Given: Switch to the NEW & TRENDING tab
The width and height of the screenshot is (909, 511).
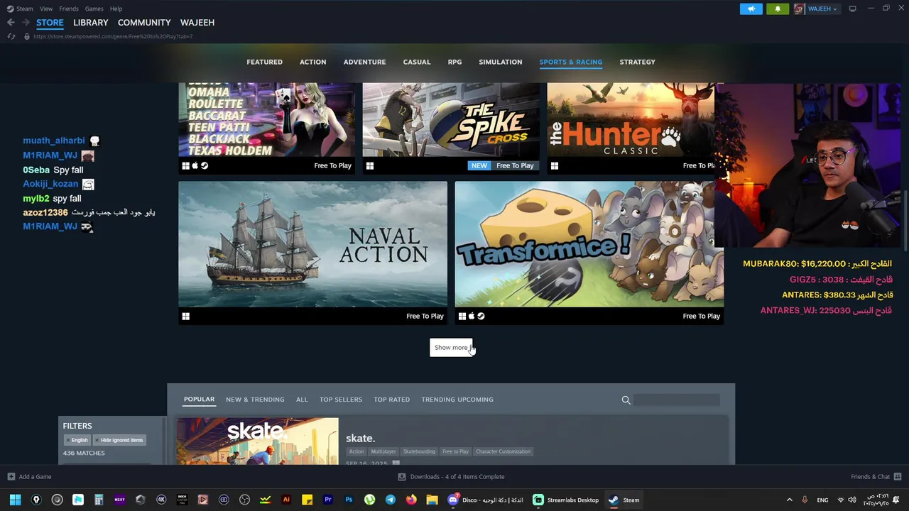Looking at the screenshot, I should 255,400.
